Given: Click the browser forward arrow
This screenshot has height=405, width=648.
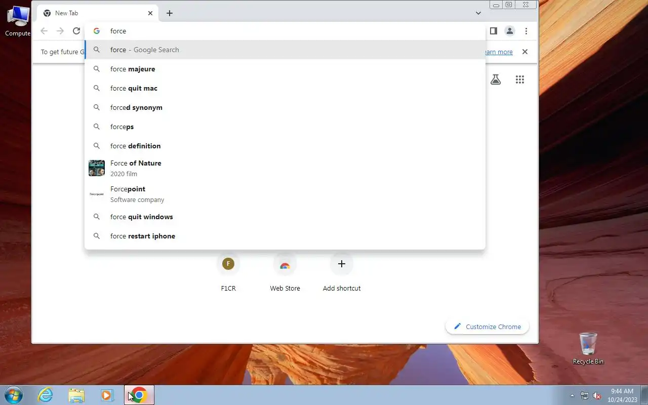Looking at the screenshot, I should coord(60,31).
